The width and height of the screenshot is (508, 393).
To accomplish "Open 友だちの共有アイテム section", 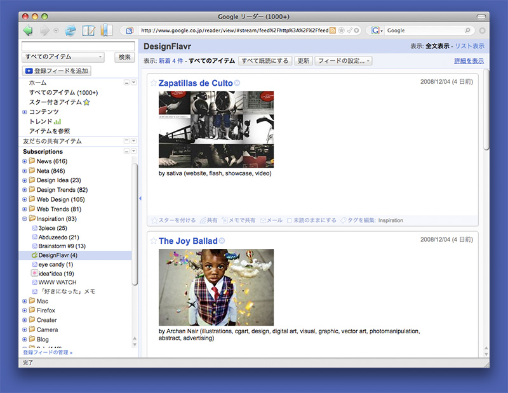I will pyautogui.click(x=52, y=141).
